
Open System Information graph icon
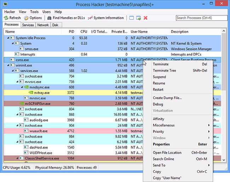tap(90, 18)
